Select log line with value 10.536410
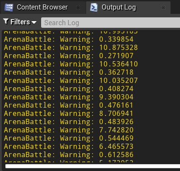 pos(71,64)
